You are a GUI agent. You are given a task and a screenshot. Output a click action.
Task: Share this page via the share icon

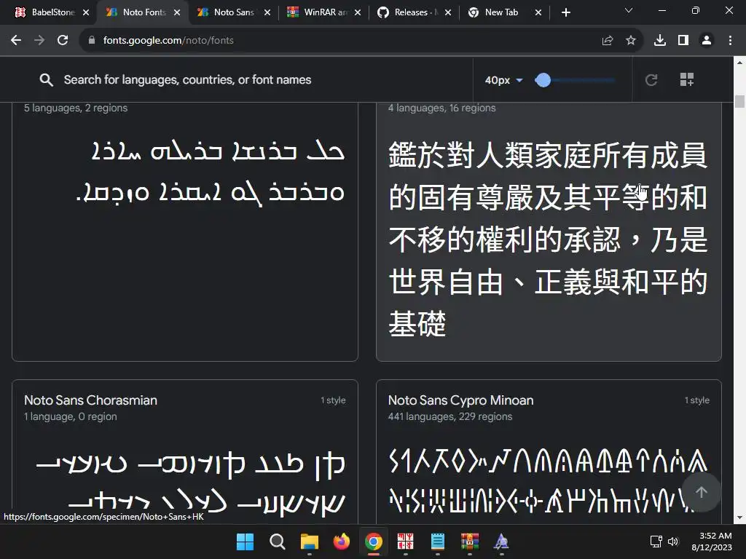pos(607,41)
